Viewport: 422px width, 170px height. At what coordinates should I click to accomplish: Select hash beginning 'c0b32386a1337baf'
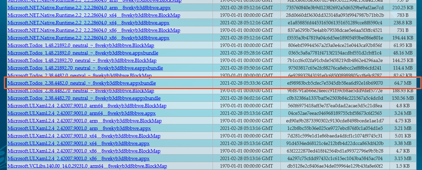tap(334, 98)
